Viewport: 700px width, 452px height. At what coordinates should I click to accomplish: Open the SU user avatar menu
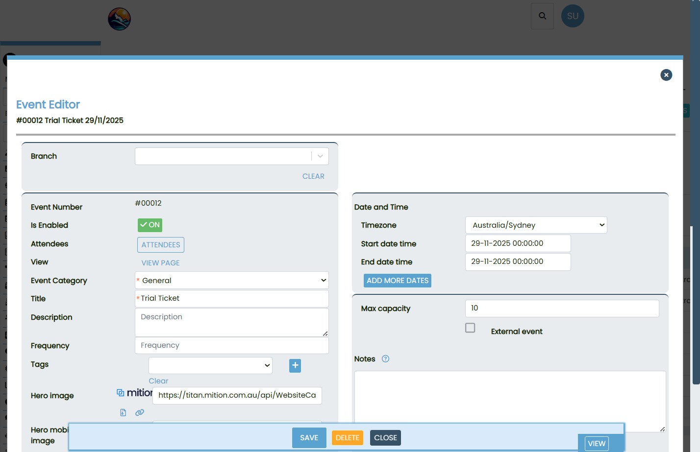click(572, 16)
